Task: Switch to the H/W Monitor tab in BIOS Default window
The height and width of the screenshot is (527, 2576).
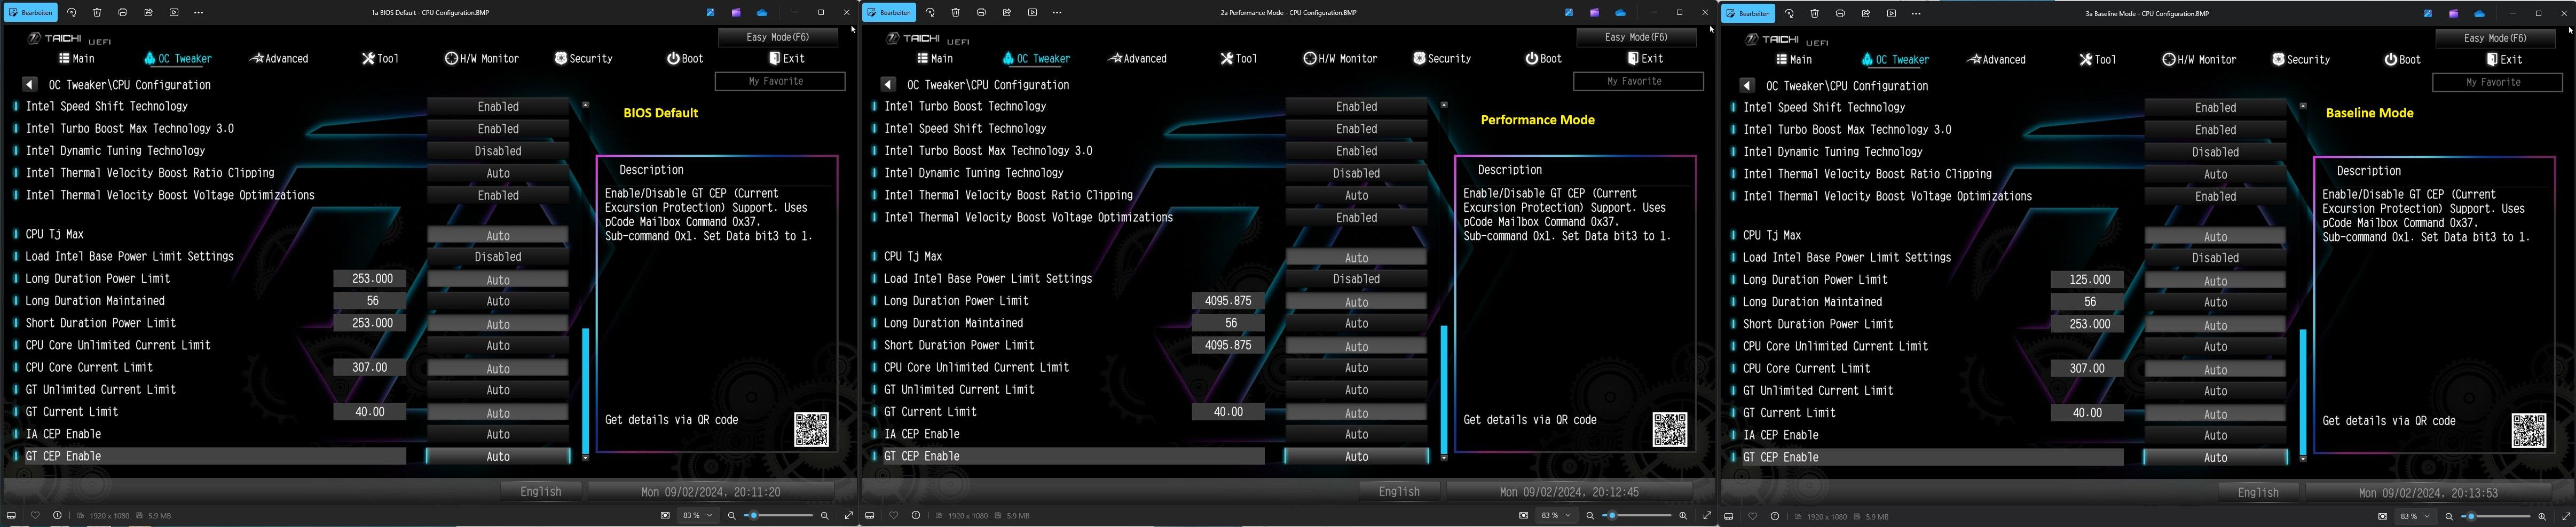Action: (482, 58)
